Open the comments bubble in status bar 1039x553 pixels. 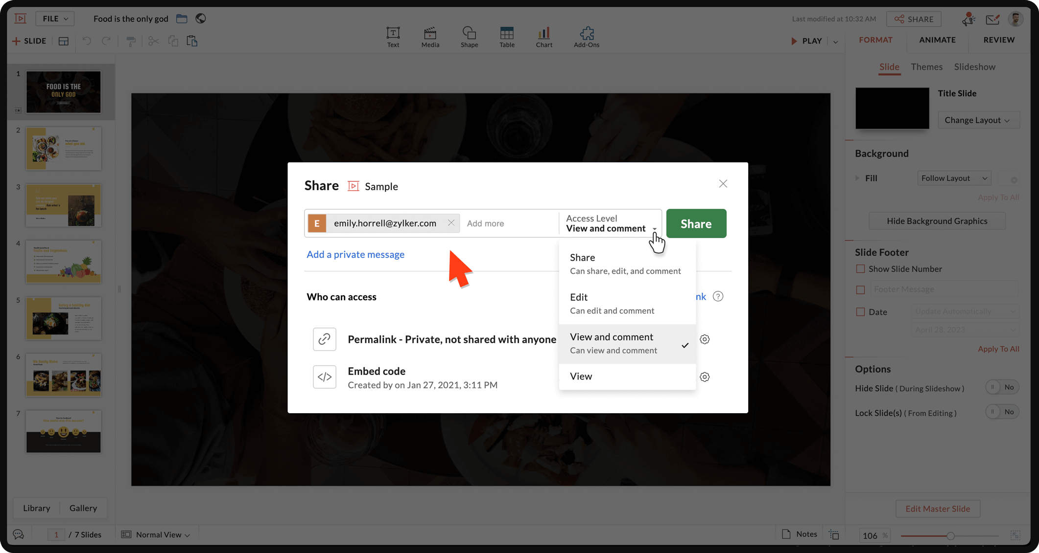pyautogui.click(x=19, y=534)
